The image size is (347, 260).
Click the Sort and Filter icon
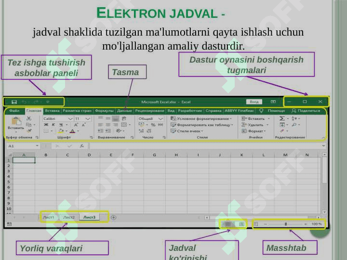pyautogui.click(x=294, y=118)
